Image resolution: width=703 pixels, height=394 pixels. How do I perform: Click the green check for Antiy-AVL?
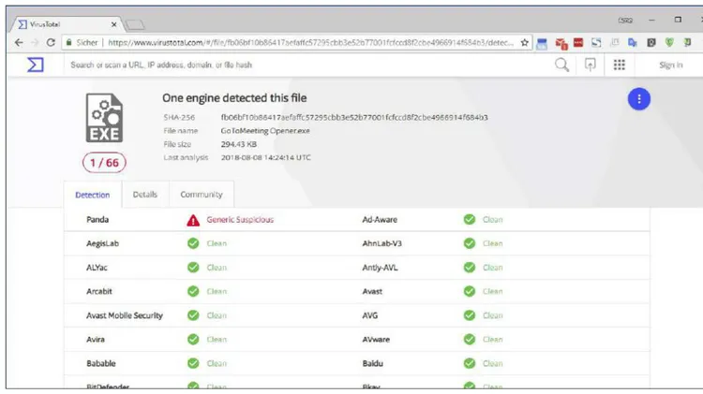pos(470,268)
